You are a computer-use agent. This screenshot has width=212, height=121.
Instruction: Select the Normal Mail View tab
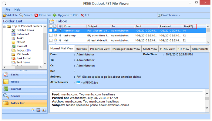click(x=62, y=49)
